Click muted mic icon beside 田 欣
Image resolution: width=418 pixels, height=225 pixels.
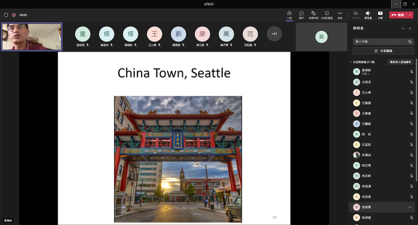(411, 134)
